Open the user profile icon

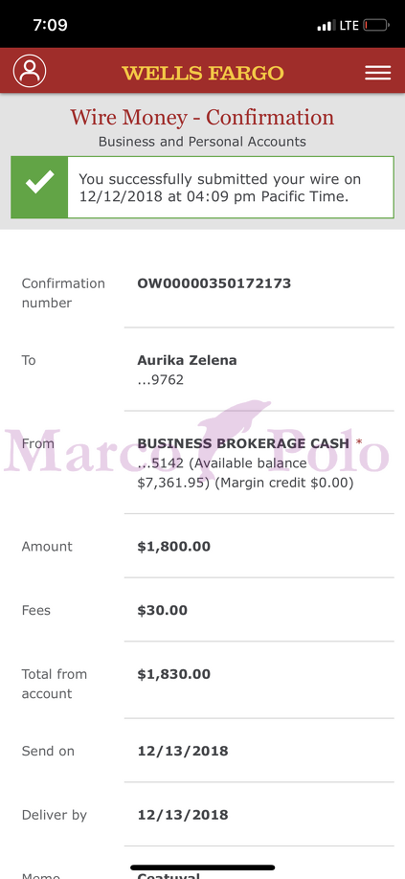(x=30, y=71)
